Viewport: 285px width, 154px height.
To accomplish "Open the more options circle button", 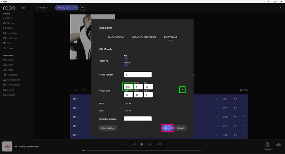I will click(x=83, y=8).
